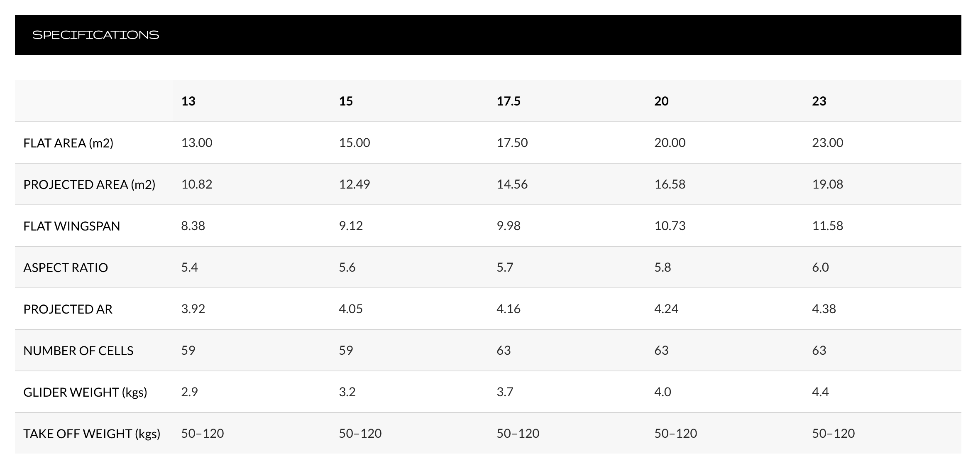Select the 6.0 aspect ratio value
This screenshot has width=978, height=471.
pyautogui.click(x=820, y=267)
